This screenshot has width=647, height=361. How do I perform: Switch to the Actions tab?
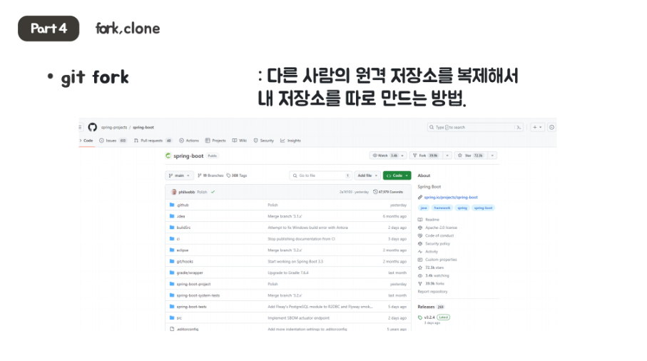pyautogui.click(x=189, y=141)
